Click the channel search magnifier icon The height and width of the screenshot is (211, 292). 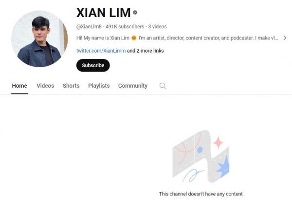[163, 86]
